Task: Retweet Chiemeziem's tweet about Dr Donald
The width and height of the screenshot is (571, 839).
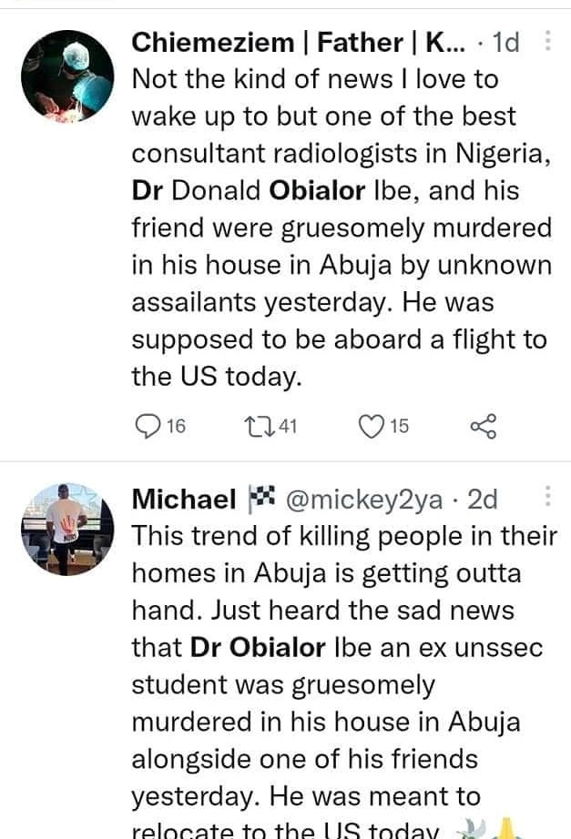Action: click(257, 425)
